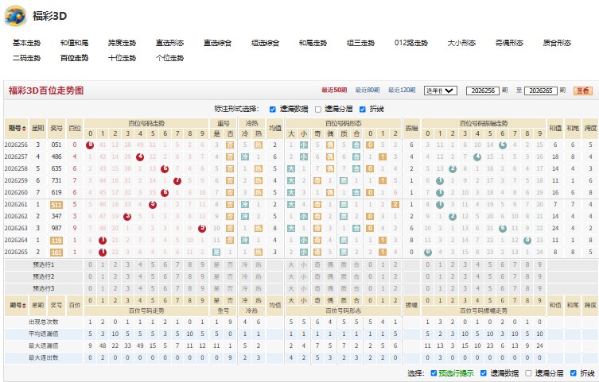Toggle 折线 checkbox in 标注形式选择 row
The image size is (599, 382).
pos(363,110)
